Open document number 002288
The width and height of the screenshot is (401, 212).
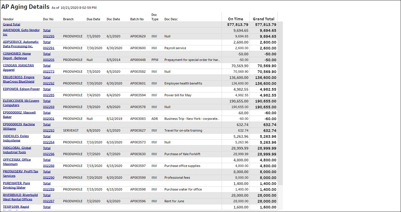[49, 166]
